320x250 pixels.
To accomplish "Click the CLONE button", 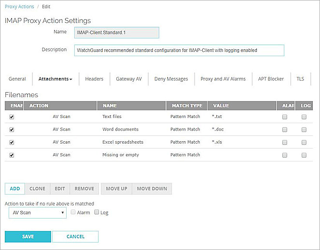I will click(x=37, y=189).
